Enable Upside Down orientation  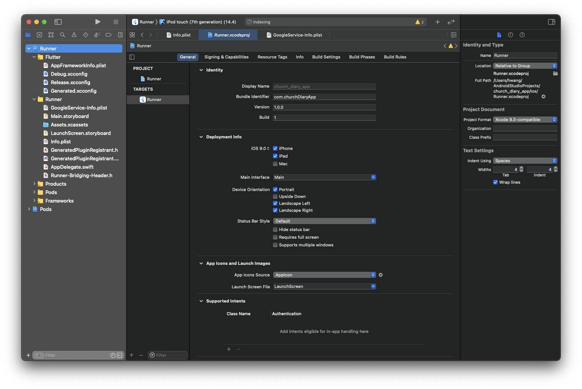(x=275, y=196)
